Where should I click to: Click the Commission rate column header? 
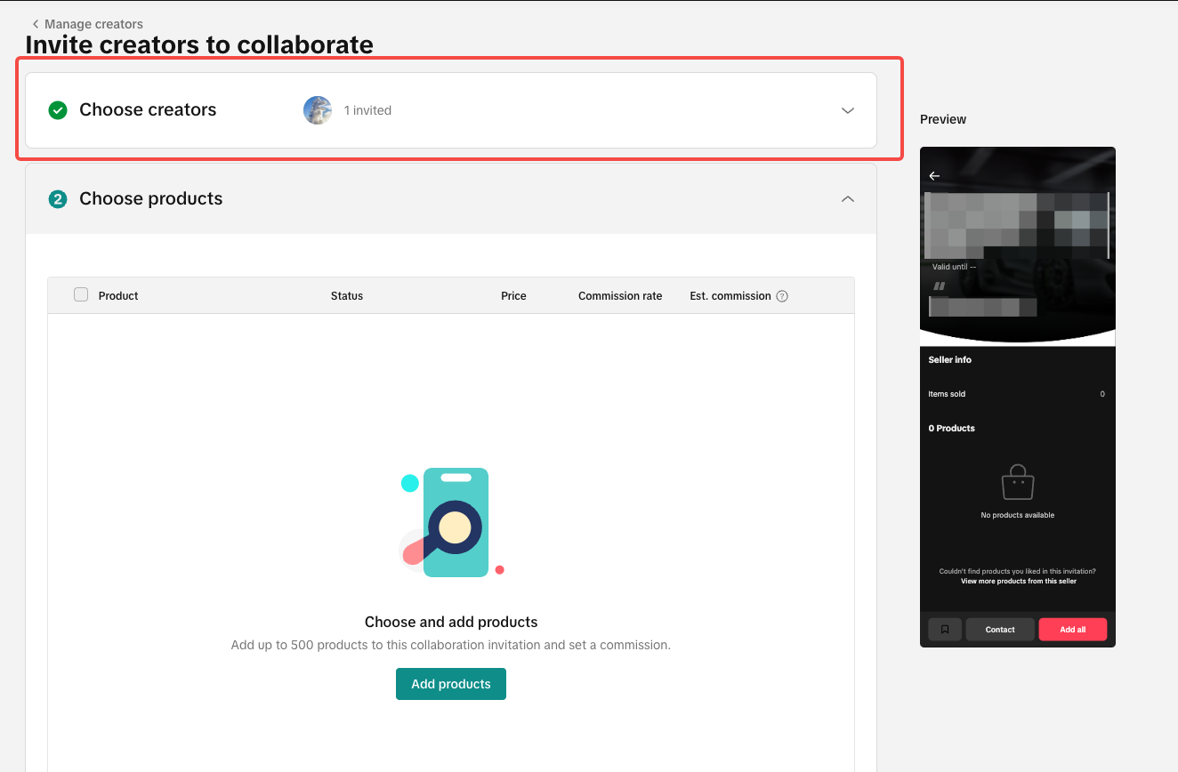pos(620,296)
